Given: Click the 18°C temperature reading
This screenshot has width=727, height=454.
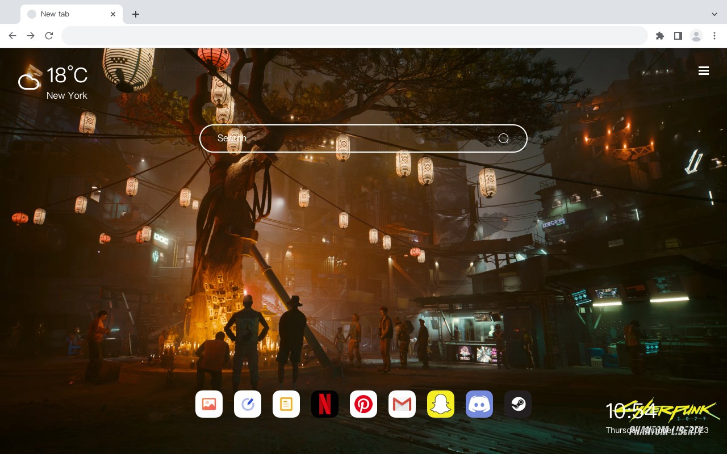Looking at the screenshot, I should coord(67,75).
